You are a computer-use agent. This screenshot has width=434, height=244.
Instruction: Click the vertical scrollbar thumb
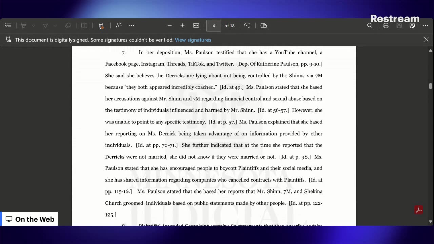click(x=430, y=86)
